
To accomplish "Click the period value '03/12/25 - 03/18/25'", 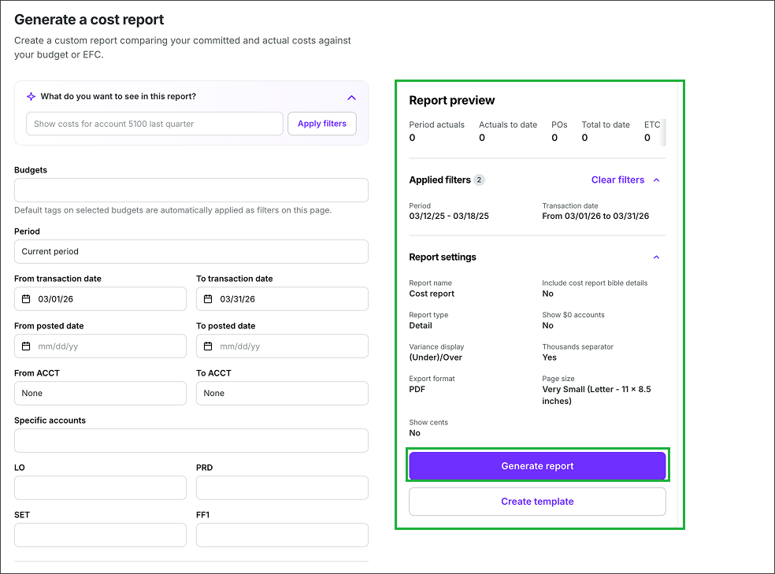I will coord(449,216).
